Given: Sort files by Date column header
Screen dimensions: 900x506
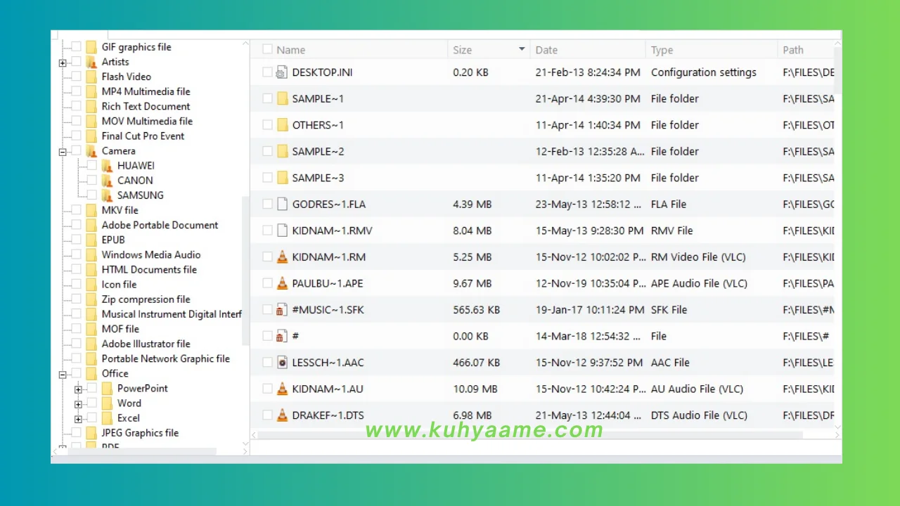Looking at the screenshot, I should tap(546, 50).
